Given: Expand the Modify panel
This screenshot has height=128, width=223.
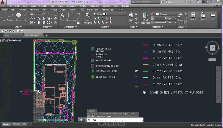Looking at the screenshot, I should coord(47,27).
